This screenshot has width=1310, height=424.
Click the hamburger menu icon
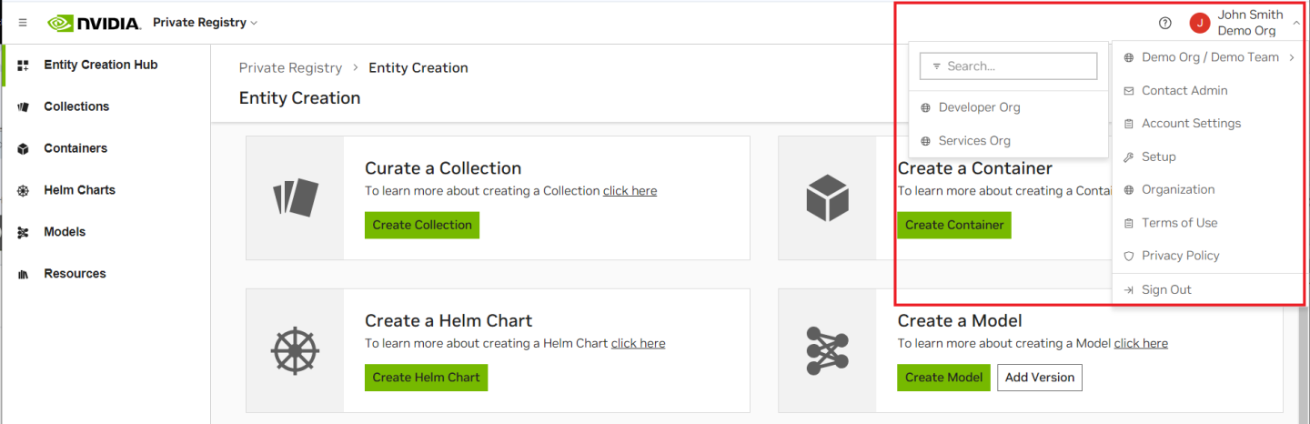[x=23, y=23]
